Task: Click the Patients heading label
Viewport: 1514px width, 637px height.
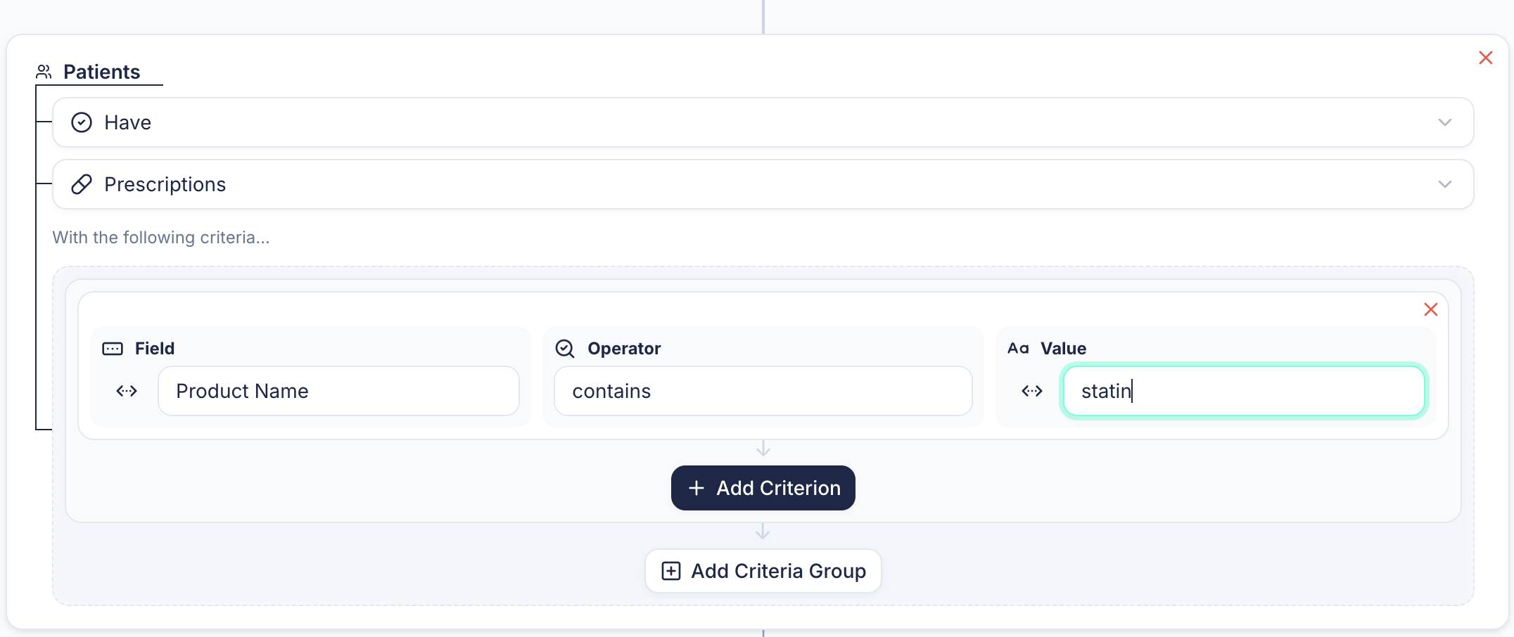Action: click(101, 72)
